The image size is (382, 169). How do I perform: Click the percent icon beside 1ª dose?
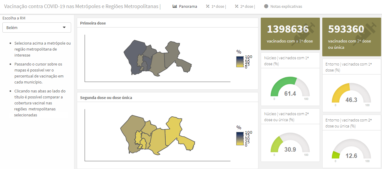208,6
